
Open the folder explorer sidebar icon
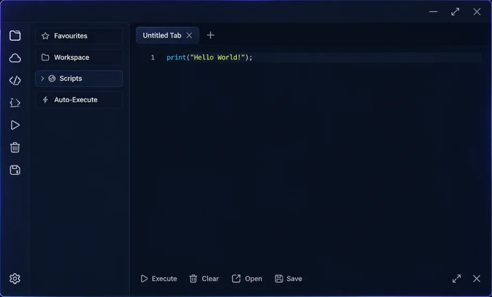15,35
